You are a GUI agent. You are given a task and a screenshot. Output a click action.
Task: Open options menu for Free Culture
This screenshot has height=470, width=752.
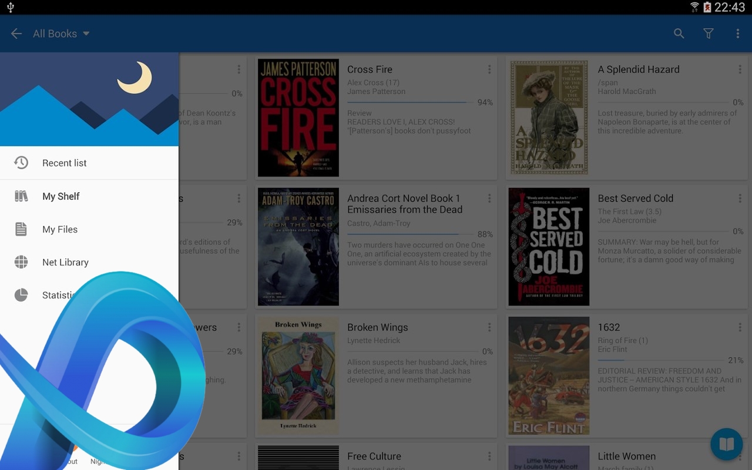[x=489, y=456]
